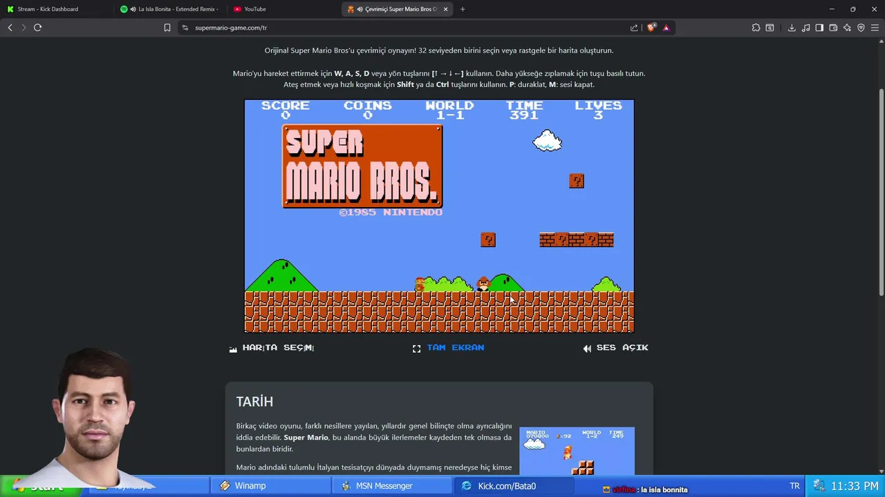Click the Super Mario Bros title logo
This screenshot has width=885, height=497.
coord(362,166)
